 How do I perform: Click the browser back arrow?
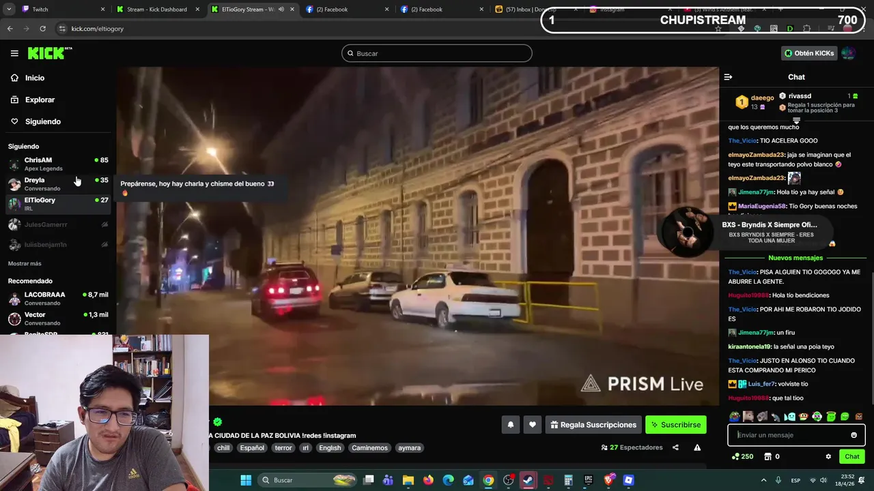point(10,29)
